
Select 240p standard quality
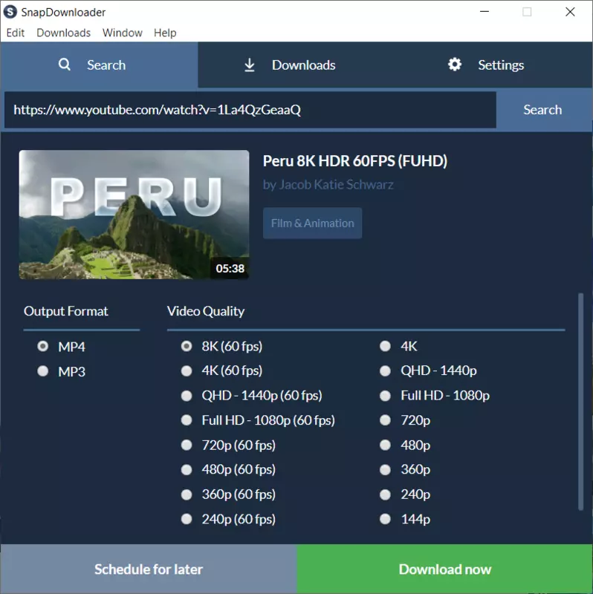point(385,495)
